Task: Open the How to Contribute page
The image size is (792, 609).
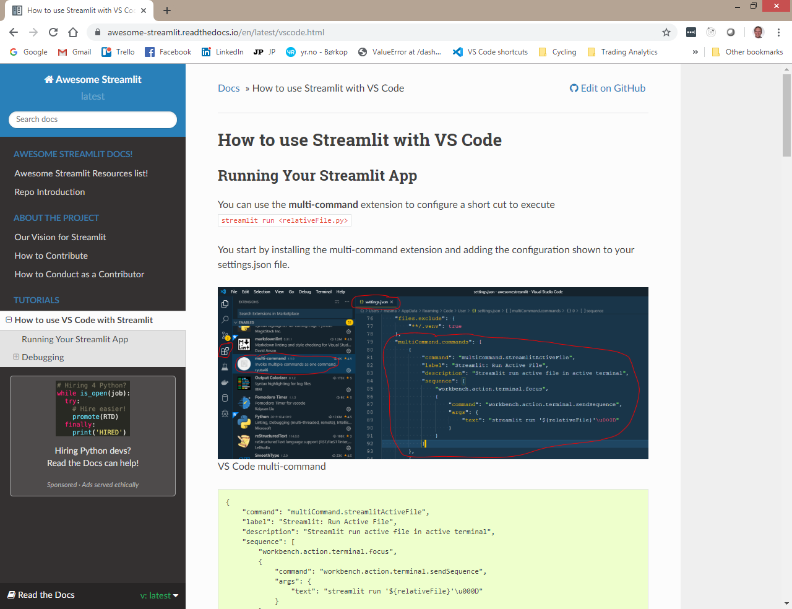Action: click(x=51, y=256)
